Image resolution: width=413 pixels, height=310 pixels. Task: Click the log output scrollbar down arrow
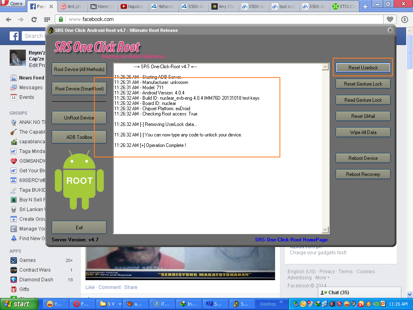click(325, 230)
